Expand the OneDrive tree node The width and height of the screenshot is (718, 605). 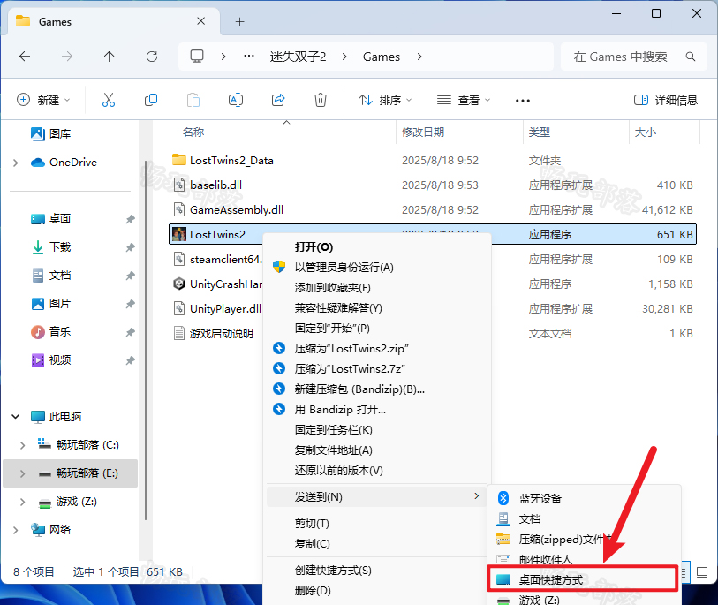(x=16, y=163)
